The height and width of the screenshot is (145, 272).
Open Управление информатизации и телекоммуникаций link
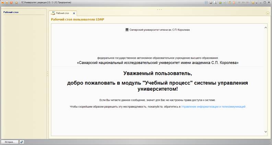(213, 107)
